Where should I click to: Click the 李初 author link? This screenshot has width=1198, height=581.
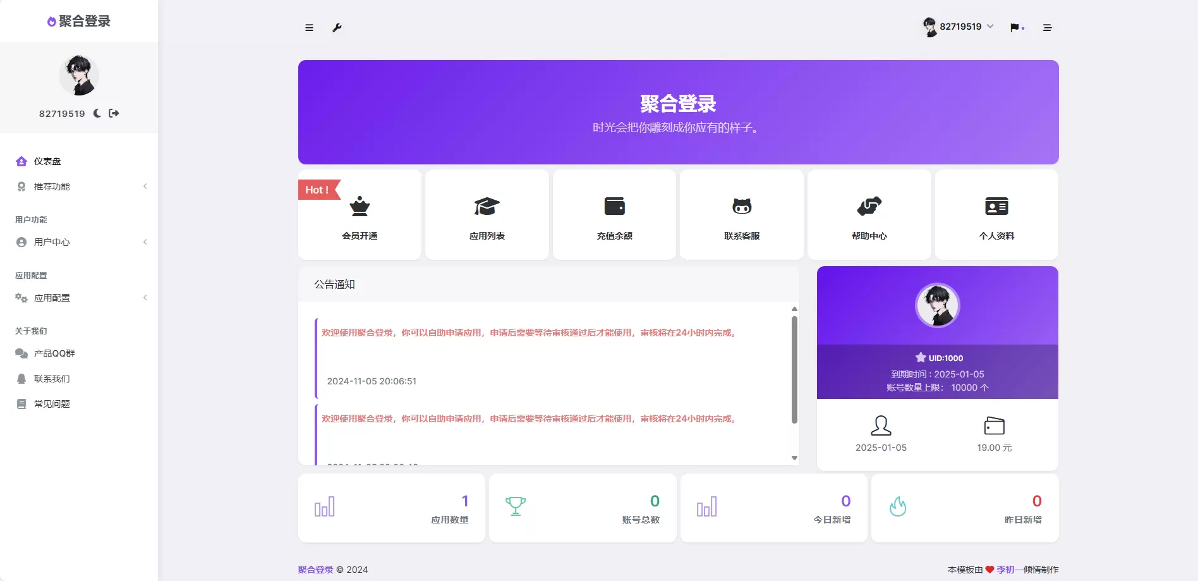point(1005,570)
